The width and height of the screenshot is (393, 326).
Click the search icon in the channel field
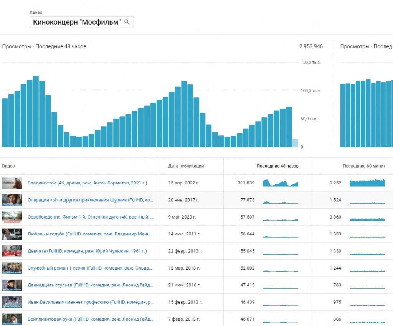pos(127,22)
